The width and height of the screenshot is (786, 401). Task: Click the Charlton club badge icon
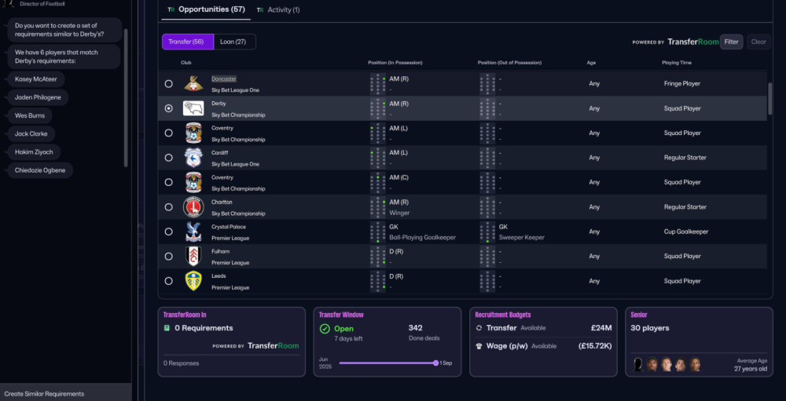click(x=193, y=207)
